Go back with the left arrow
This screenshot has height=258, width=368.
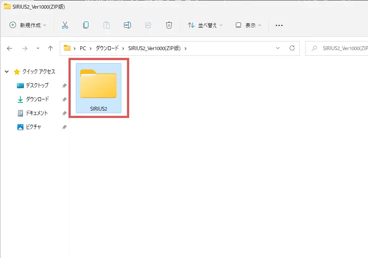(x=10, y=48)
